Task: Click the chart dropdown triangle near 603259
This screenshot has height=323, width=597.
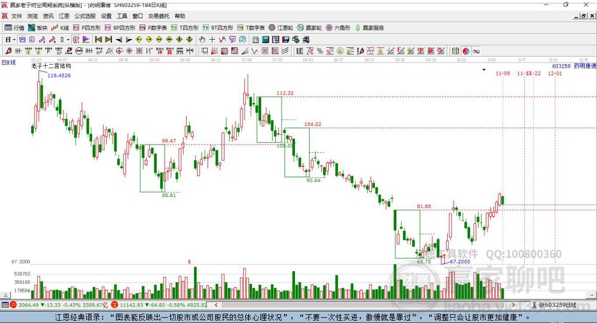Action: (x=484, y=70)
